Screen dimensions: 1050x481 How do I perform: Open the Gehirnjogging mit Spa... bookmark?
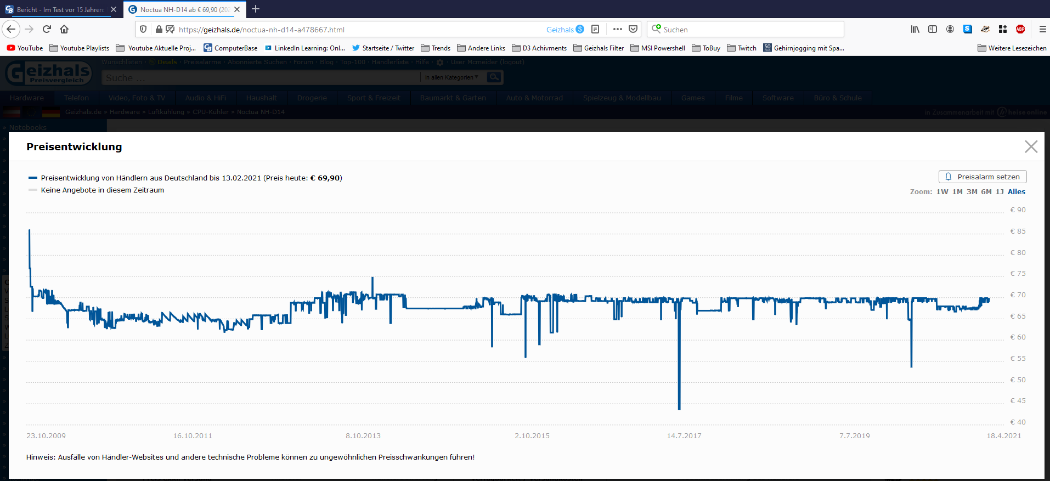click(804, 48)
